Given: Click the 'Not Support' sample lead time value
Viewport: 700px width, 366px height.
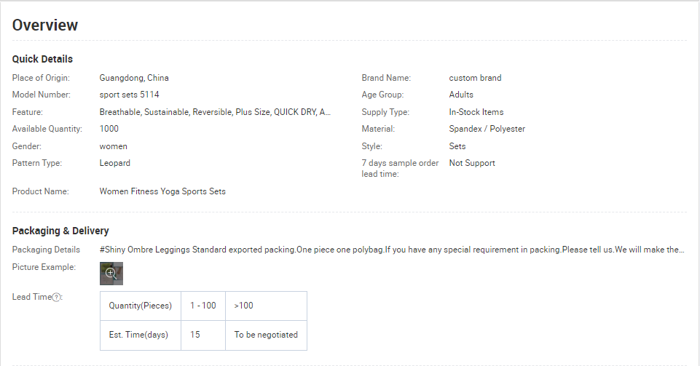Looking at the screenshot, I should point(472,163).
